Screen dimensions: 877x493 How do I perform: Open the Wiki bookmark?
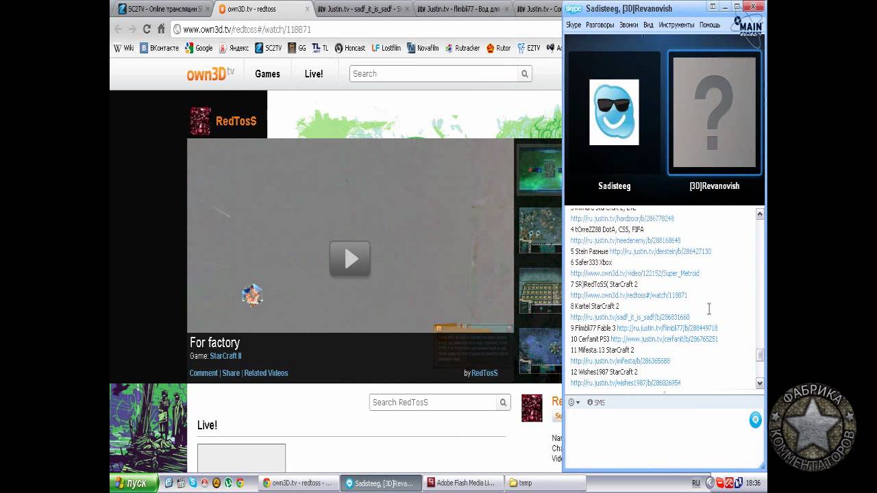pos(124,48)
